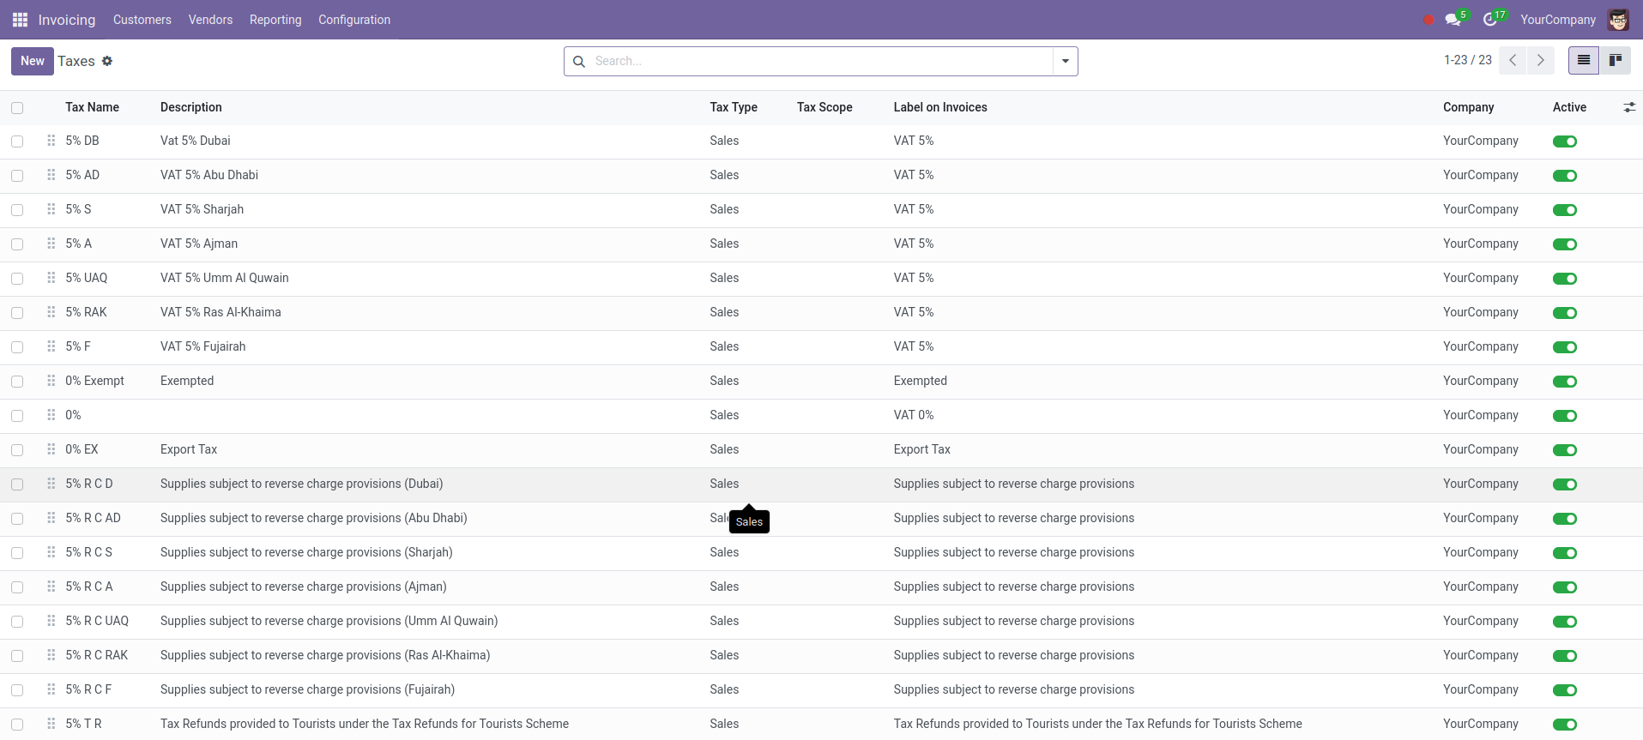Open the activities clock icon

tap(1490, 20)
